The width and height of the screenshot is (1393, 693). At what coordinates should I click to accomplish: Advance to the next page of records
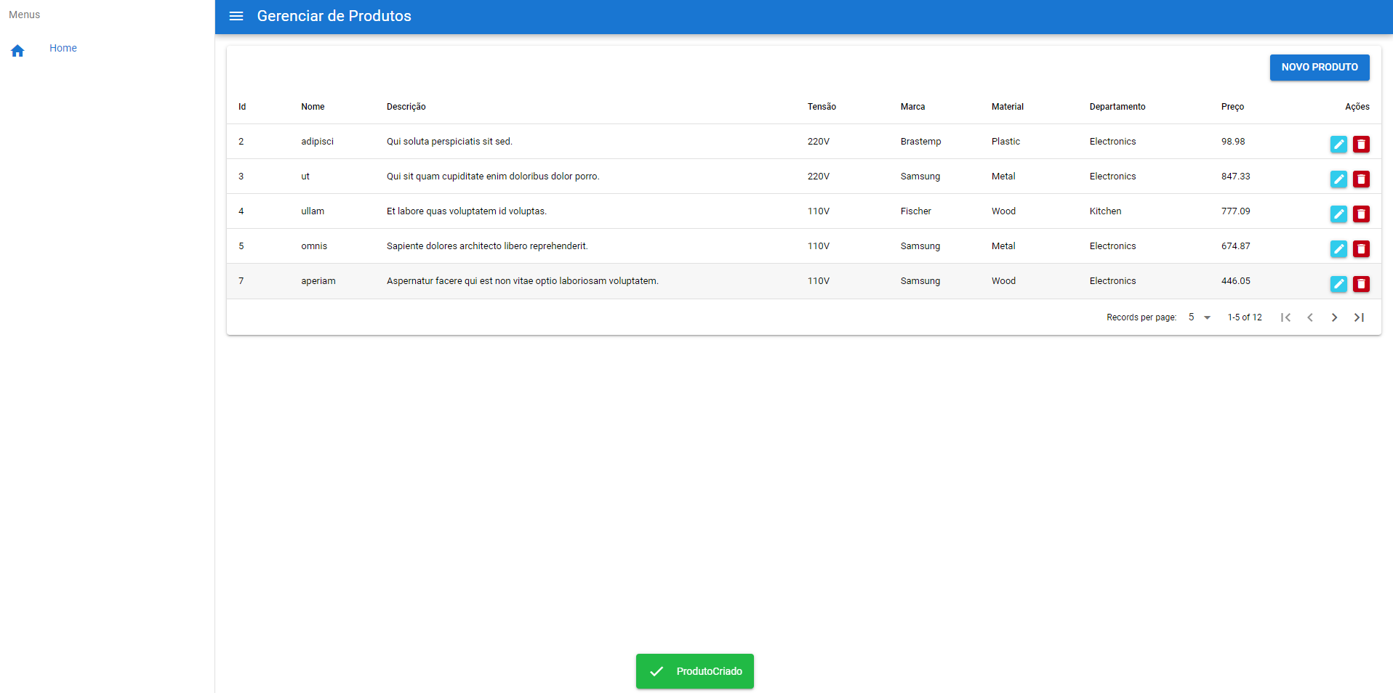tap(1334, 317)
